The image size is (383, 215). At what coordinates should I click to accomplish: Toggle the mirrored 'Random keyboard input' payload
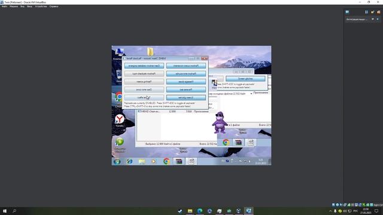144,73
